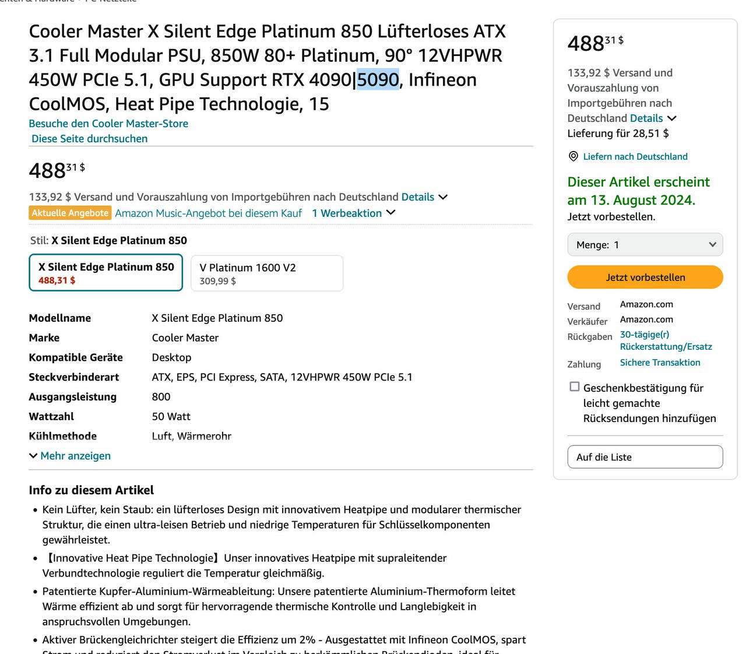Viewport: 746px width, 654px height.
Task: Enable the Geschenkbestätigung checkbox
Action: pos(575,386)
